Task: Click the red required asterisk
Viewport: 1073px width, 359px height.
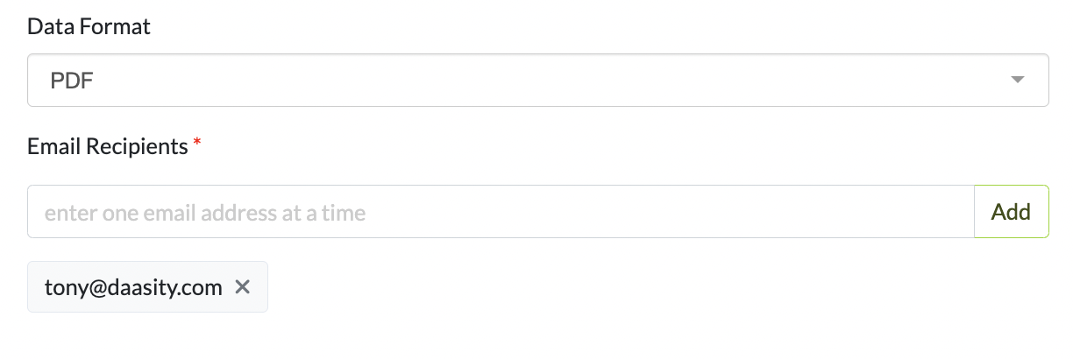Action: click(197, 143)
